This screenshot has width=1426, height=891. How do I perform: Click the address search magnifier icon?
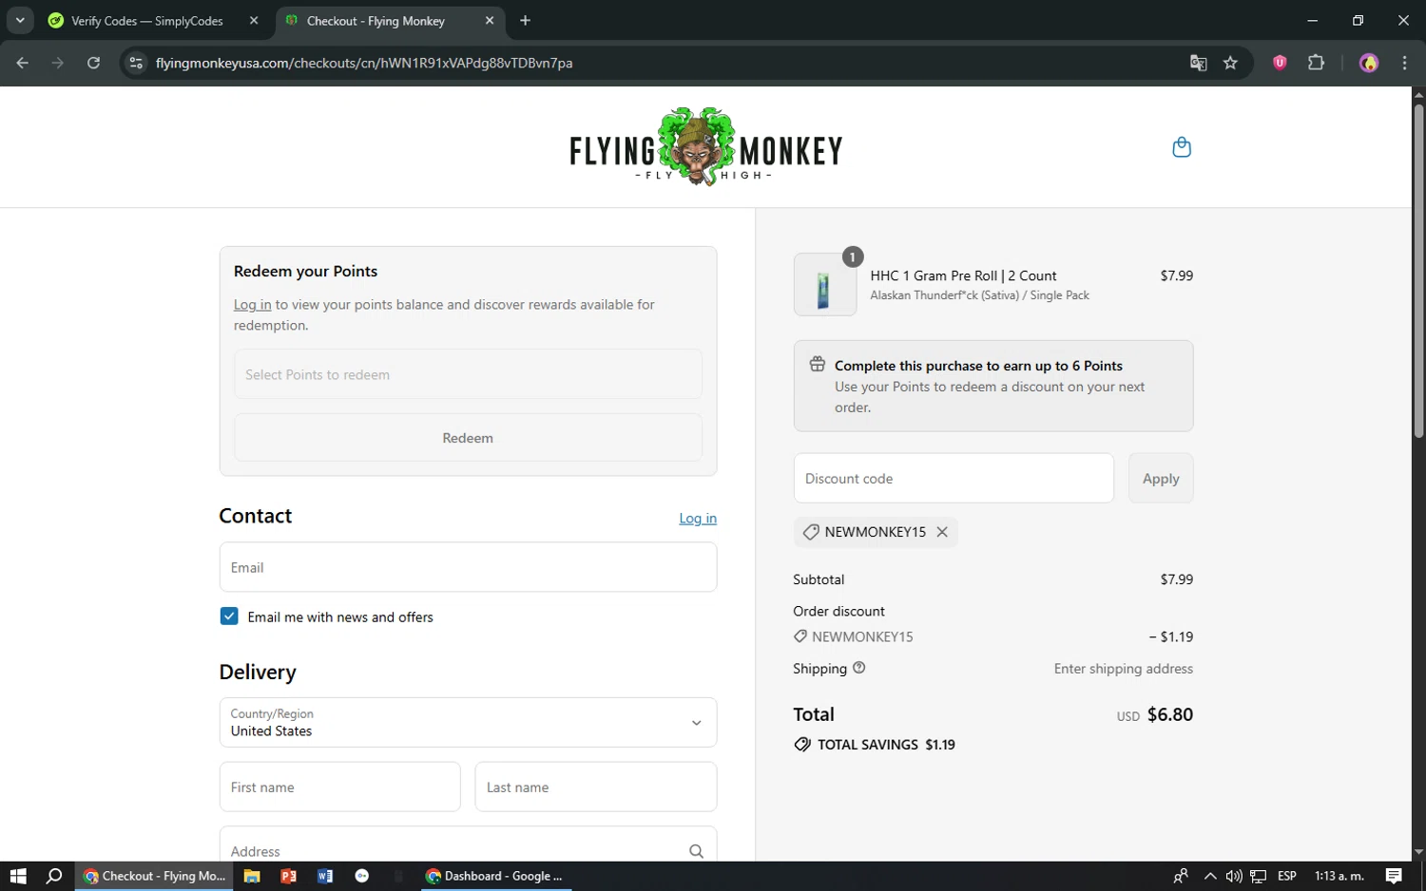tap(696, 851)
